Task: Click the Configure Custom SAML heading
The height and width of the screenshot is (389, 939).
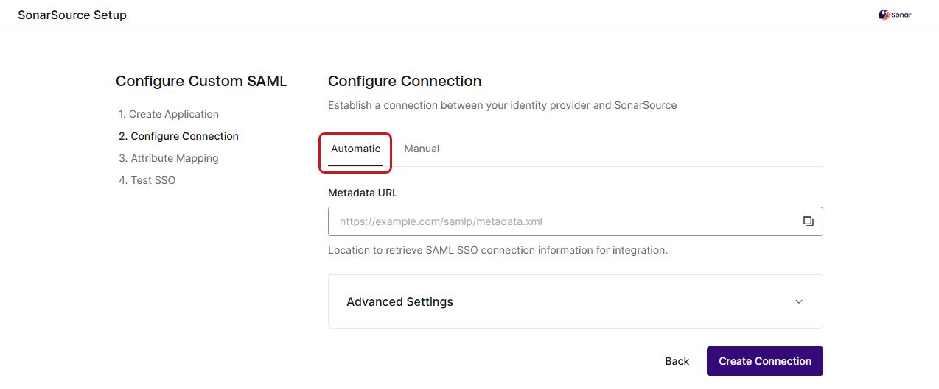Action: point(201,81)
